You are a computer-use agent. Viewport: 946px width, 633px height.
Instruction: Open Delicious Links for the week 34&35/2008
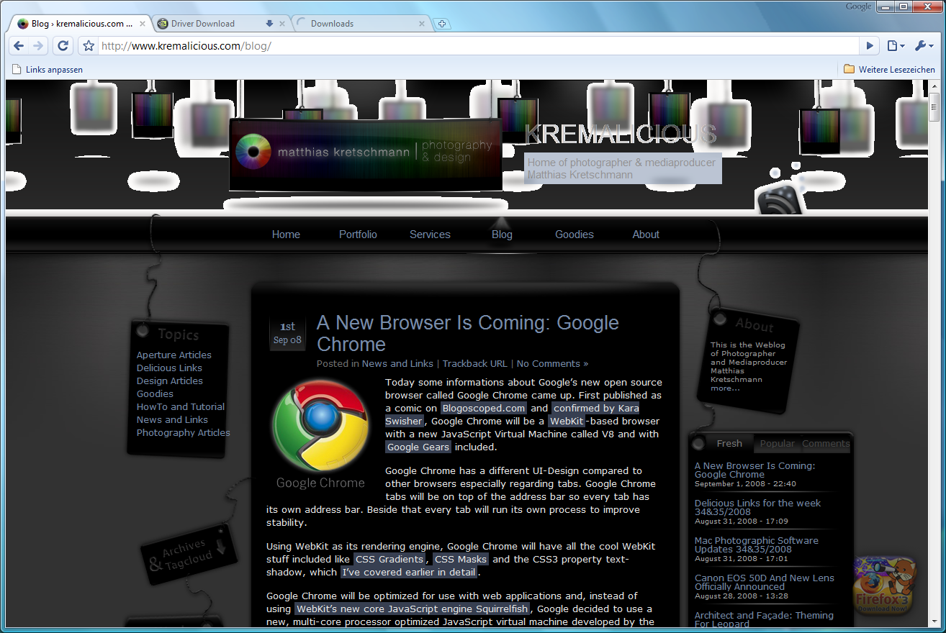pyautogui.click(x=757, y=508)
